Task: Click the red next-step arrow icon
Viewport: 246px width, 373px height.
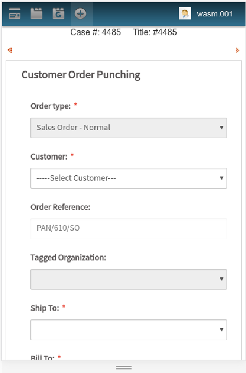Action: click(x=237, y=50)
